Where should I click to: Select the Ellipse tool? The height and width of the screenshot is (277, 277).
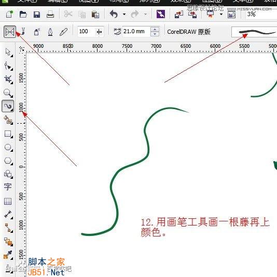8,147
